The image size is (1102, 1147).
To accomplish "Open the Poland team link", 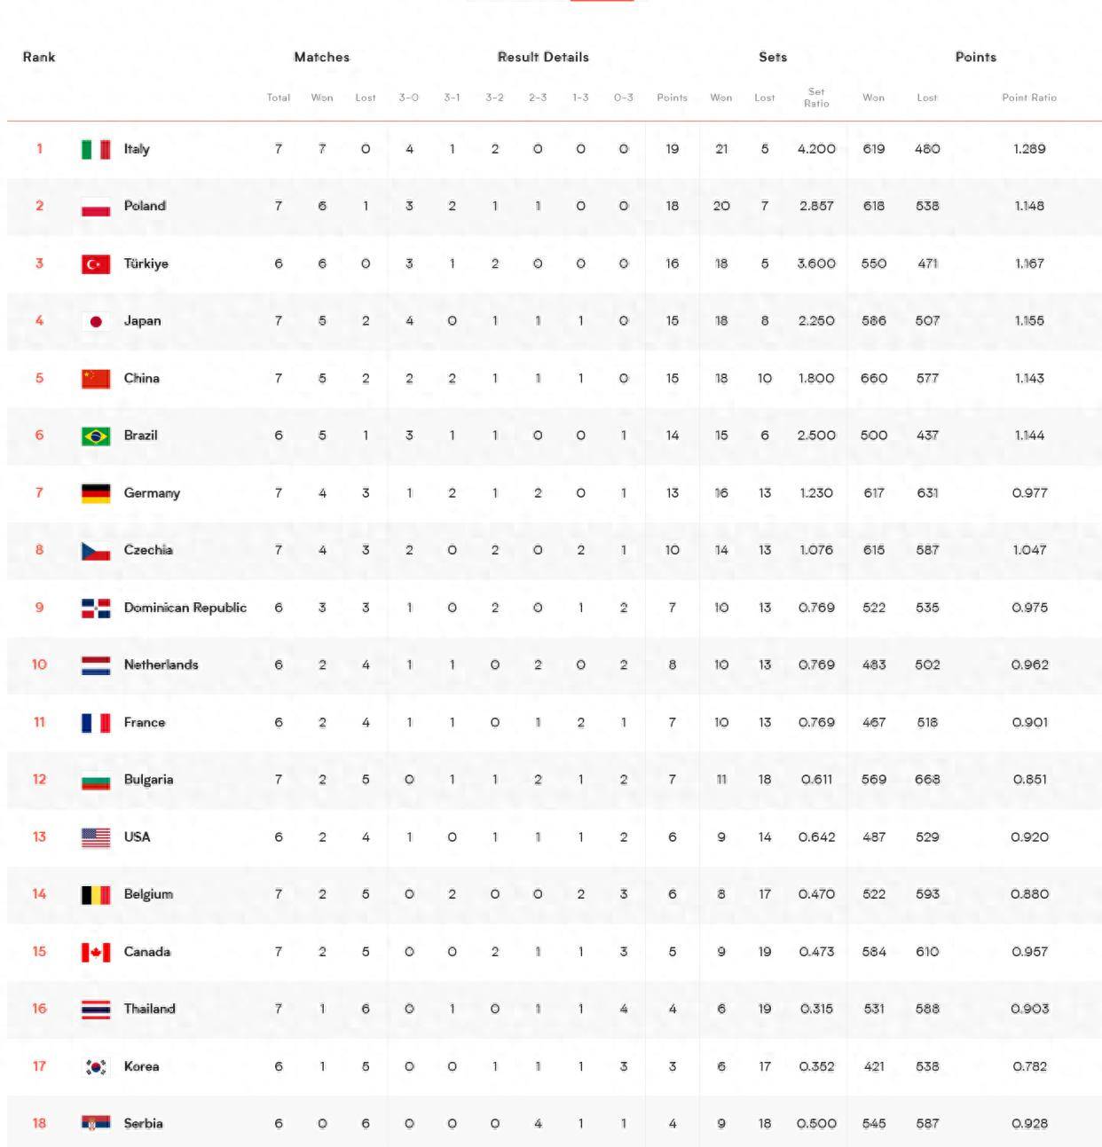I will pos(145,206).
